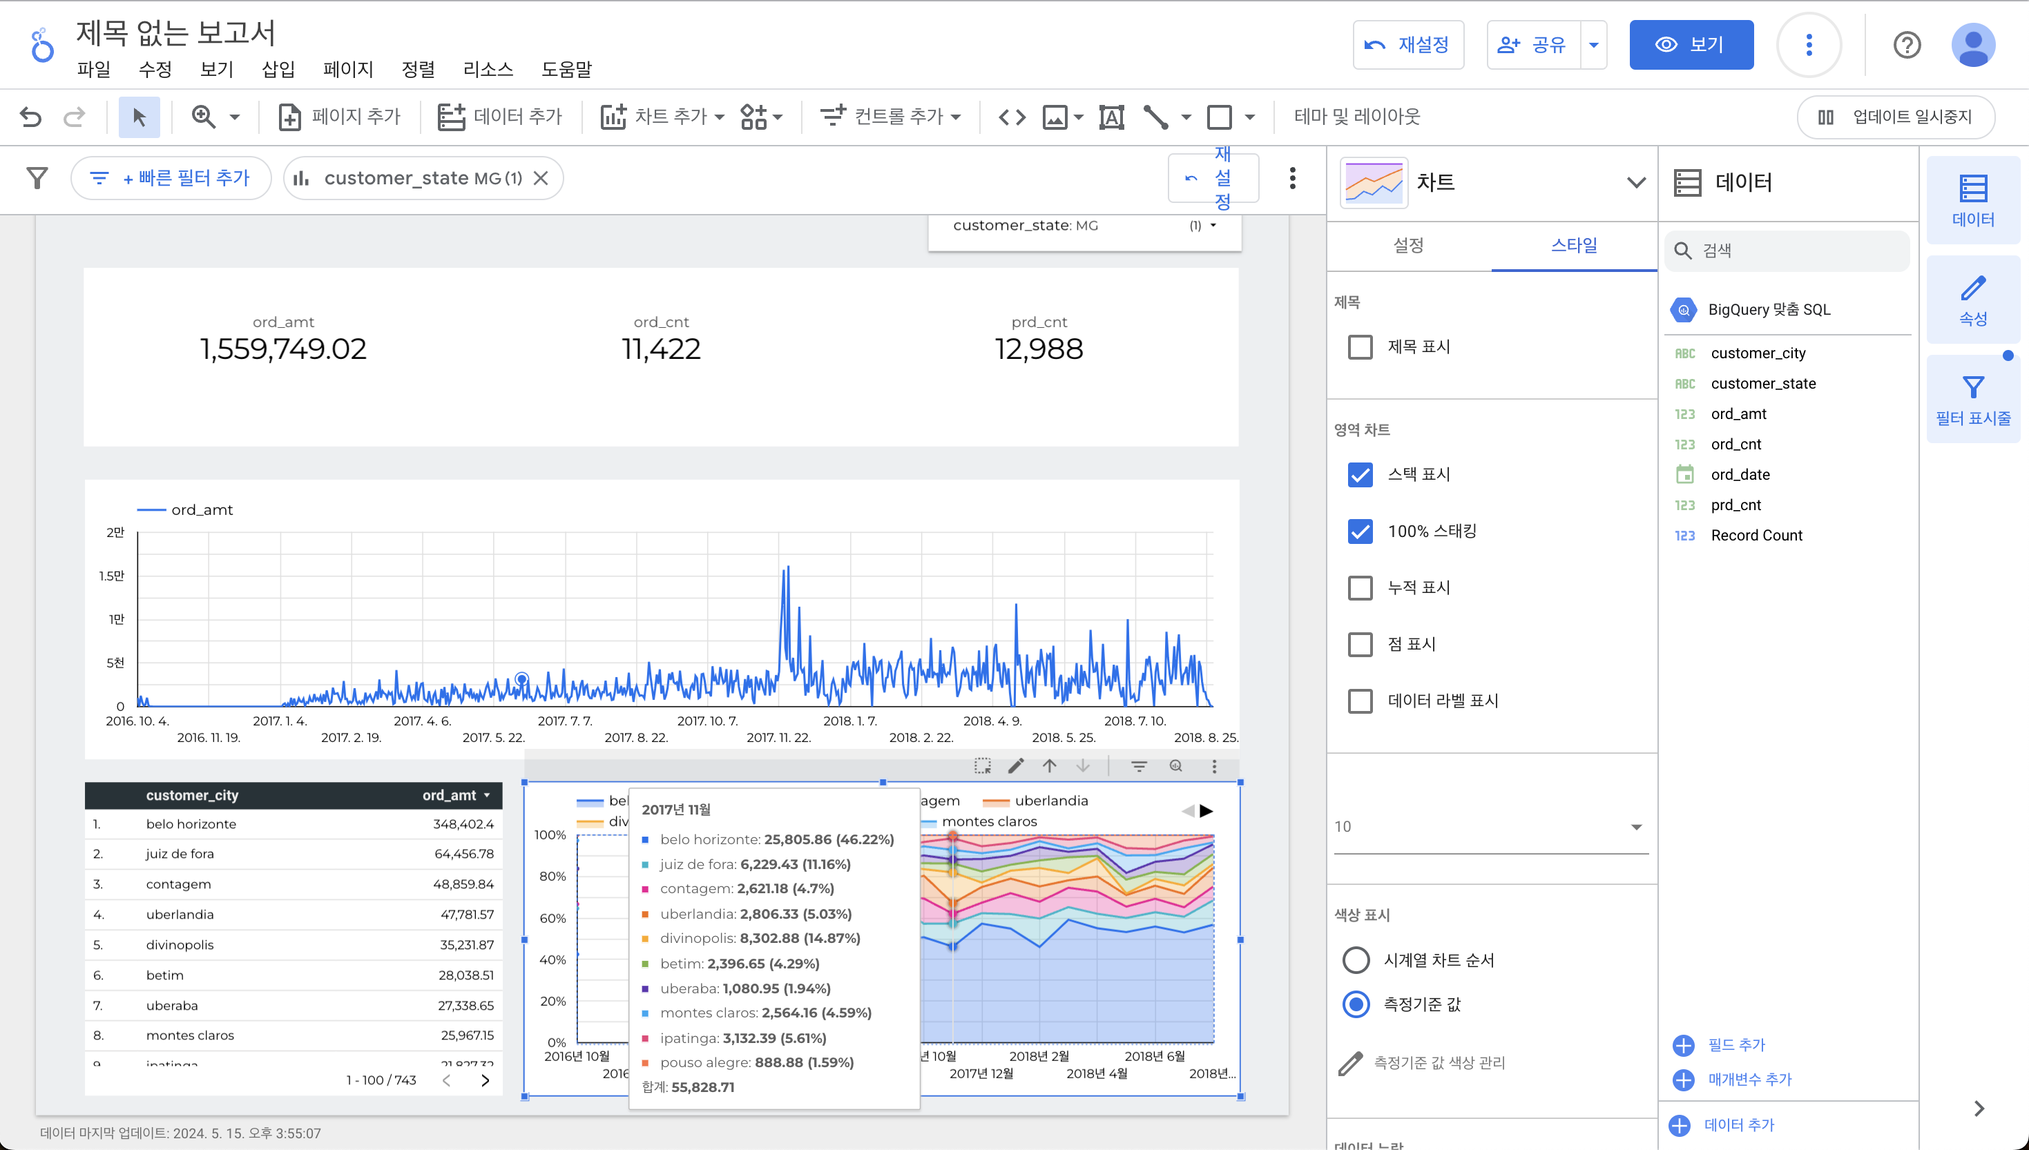Click the line drawing tool icon

(x=1156, y=117)
